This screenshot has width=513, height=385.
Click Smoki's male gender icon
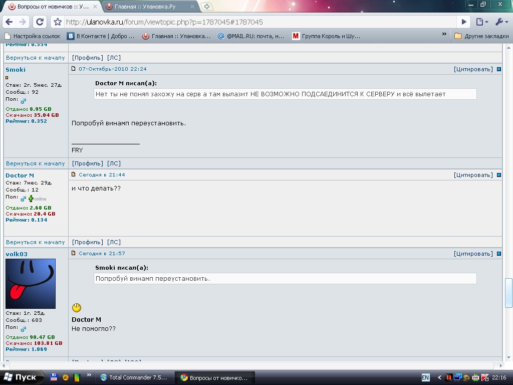coord(23,100)
